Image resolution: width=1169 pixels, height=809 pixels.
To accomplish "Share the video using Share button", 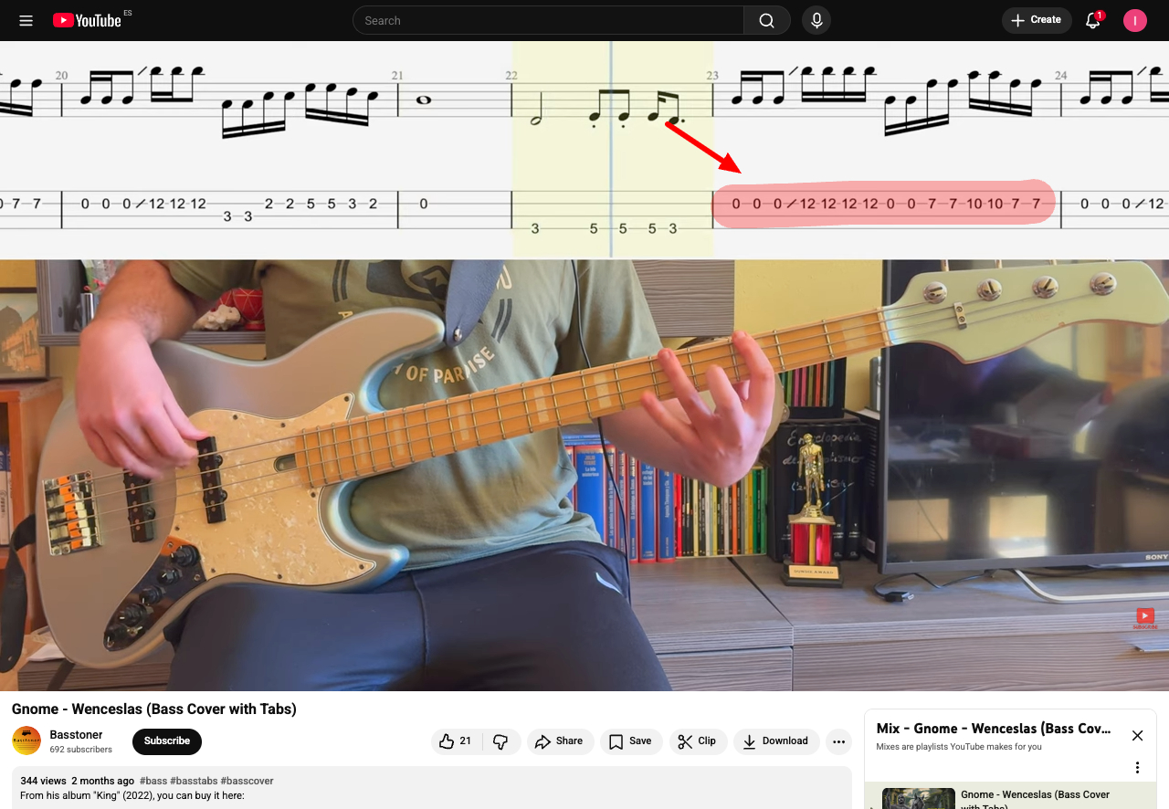I will [559, 741].
